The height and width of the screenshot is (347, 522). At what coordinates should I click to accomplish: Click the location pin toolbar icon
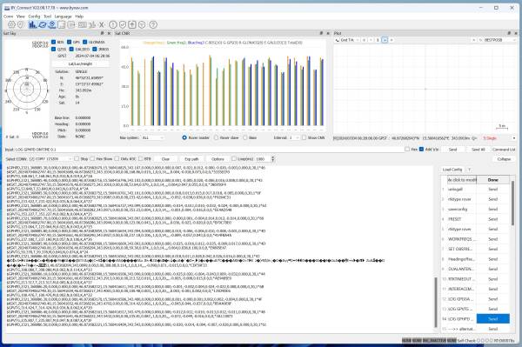(x=21, y=24)
